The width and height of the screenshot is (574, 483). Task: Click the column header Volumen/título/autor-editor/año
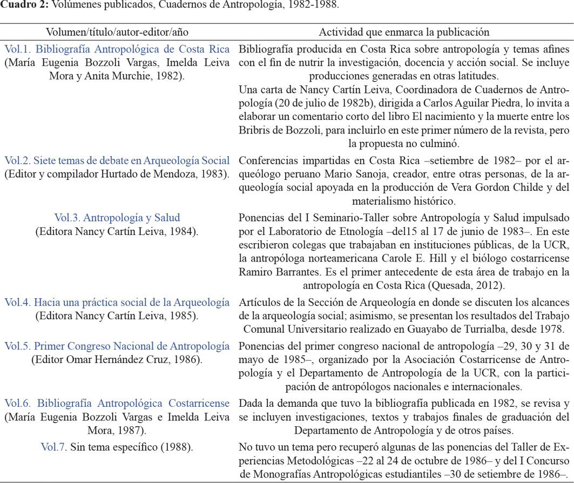(x=117, y=32)
